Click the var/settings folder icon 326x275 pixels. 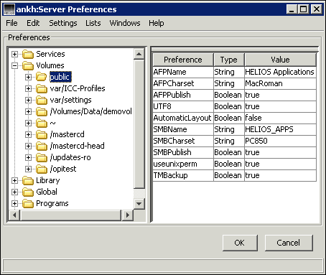pos(42,100)
